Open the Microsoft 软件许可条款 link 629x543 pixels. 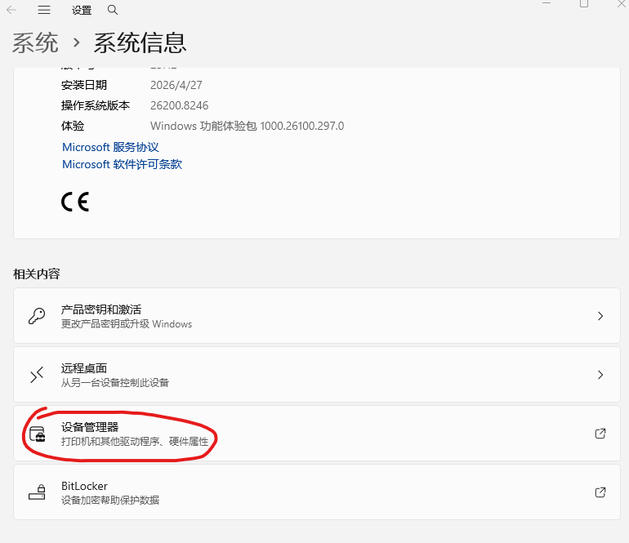[x=123, y=164]
